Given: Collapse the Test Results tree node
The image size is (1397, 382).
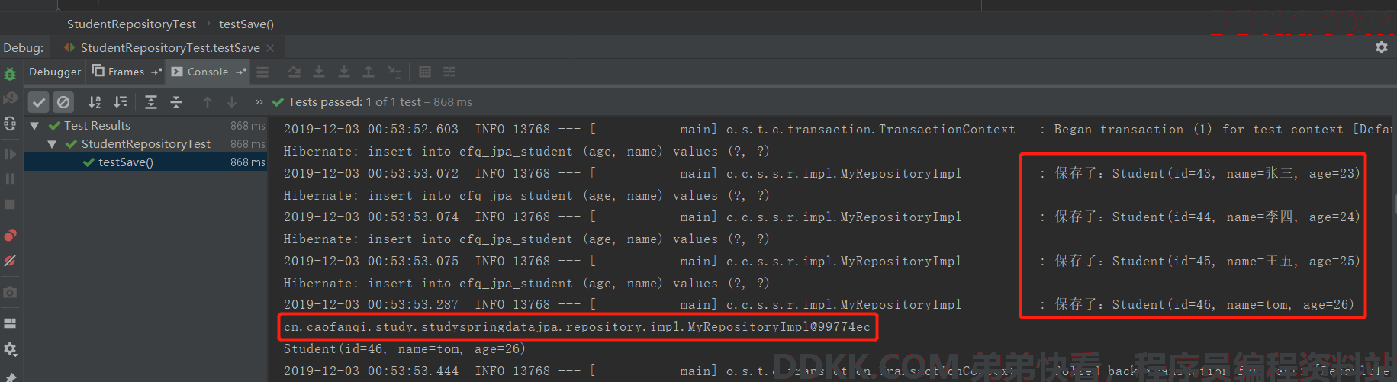Looking at the screenshot, I should pyautogui.click(x=34, y=125).
